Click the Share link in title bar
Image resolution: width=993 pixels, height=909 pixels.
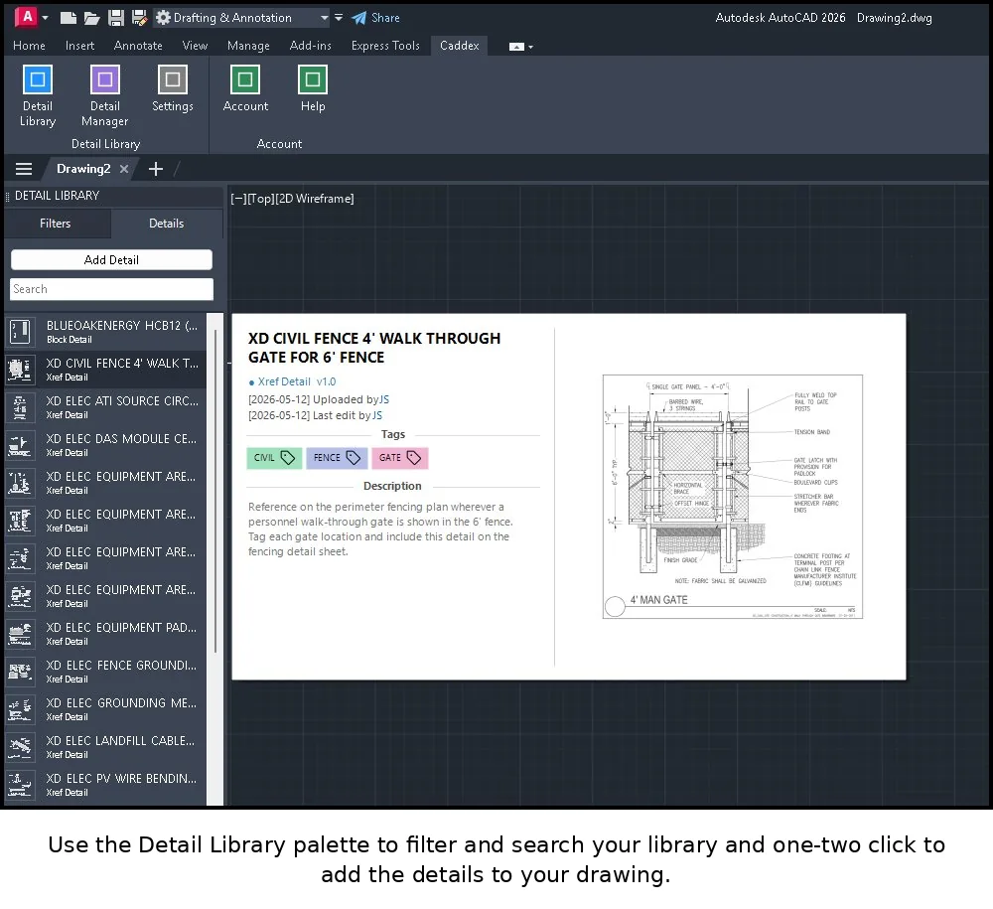[x=385, y=18]
